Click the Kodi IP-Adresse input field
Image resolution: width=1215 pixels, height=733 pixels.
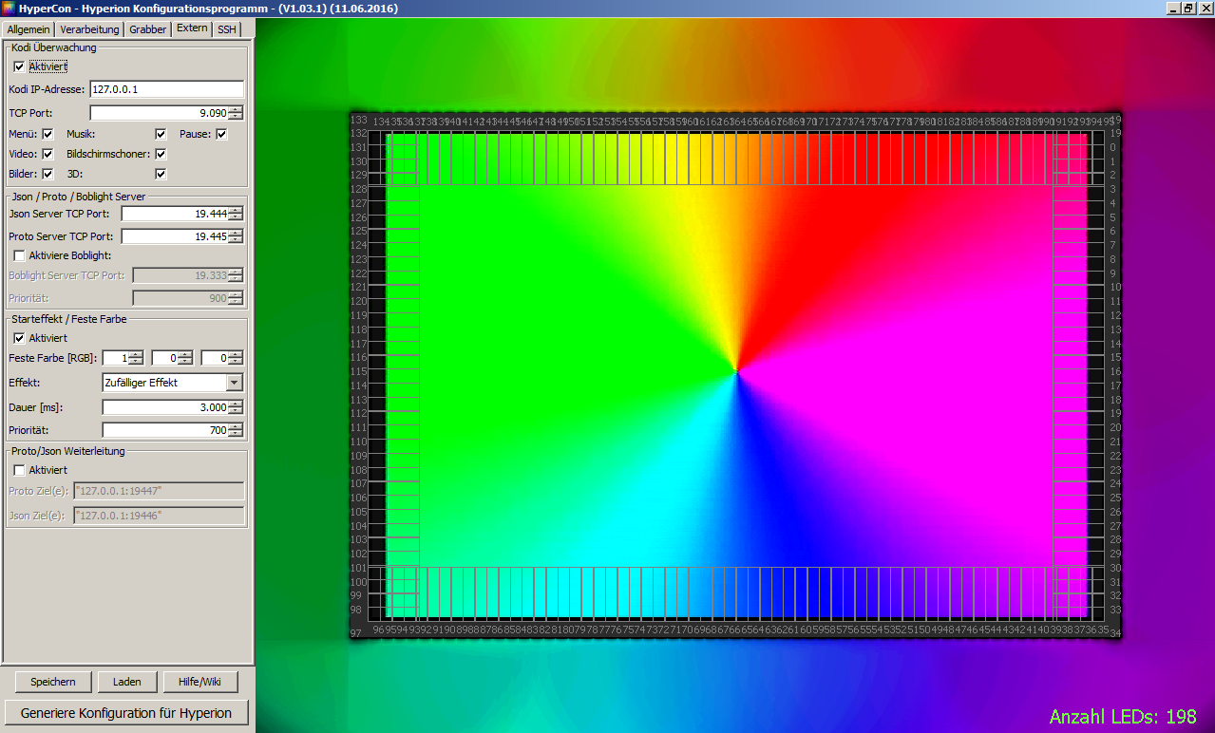[x=166, y=89]
